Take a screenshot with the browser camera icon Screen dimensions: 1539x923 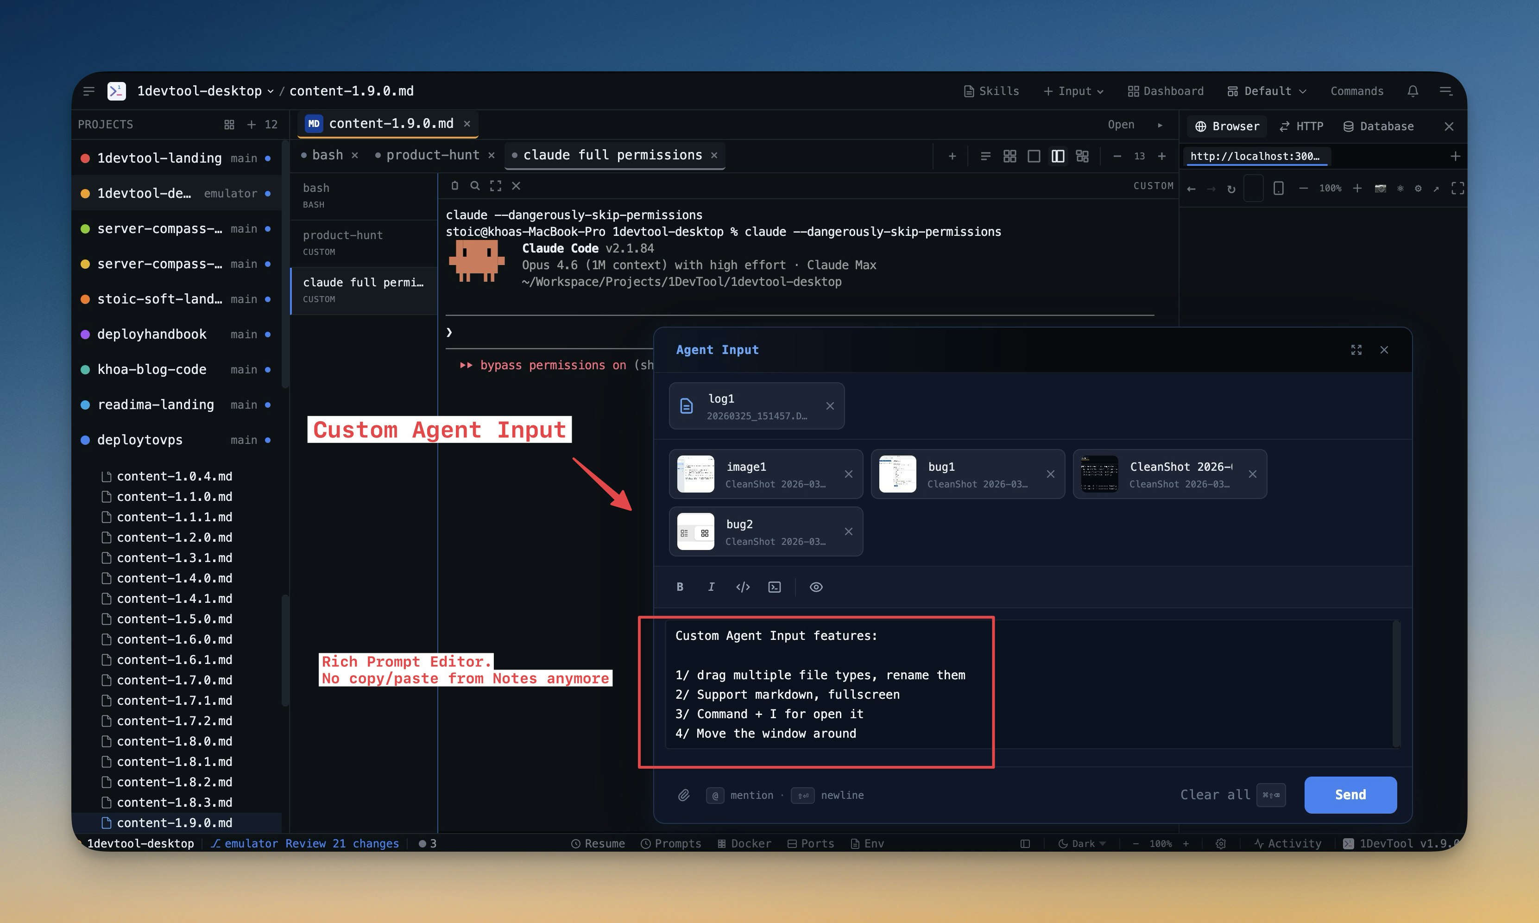[x=1381, y=189]
